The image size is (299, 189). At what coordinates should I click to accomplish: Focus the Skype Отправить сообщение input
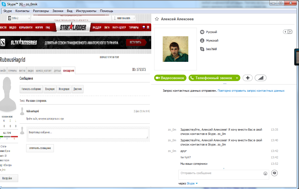pos(224,175)
